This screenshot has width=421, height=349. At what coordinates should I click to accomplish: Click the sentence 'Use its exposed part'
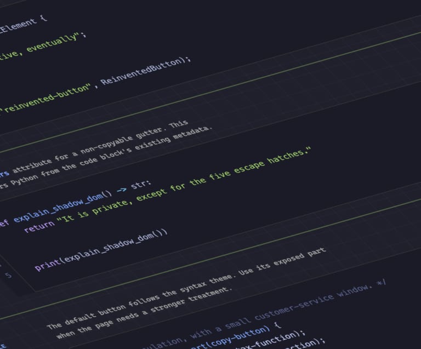coord(282,261)
